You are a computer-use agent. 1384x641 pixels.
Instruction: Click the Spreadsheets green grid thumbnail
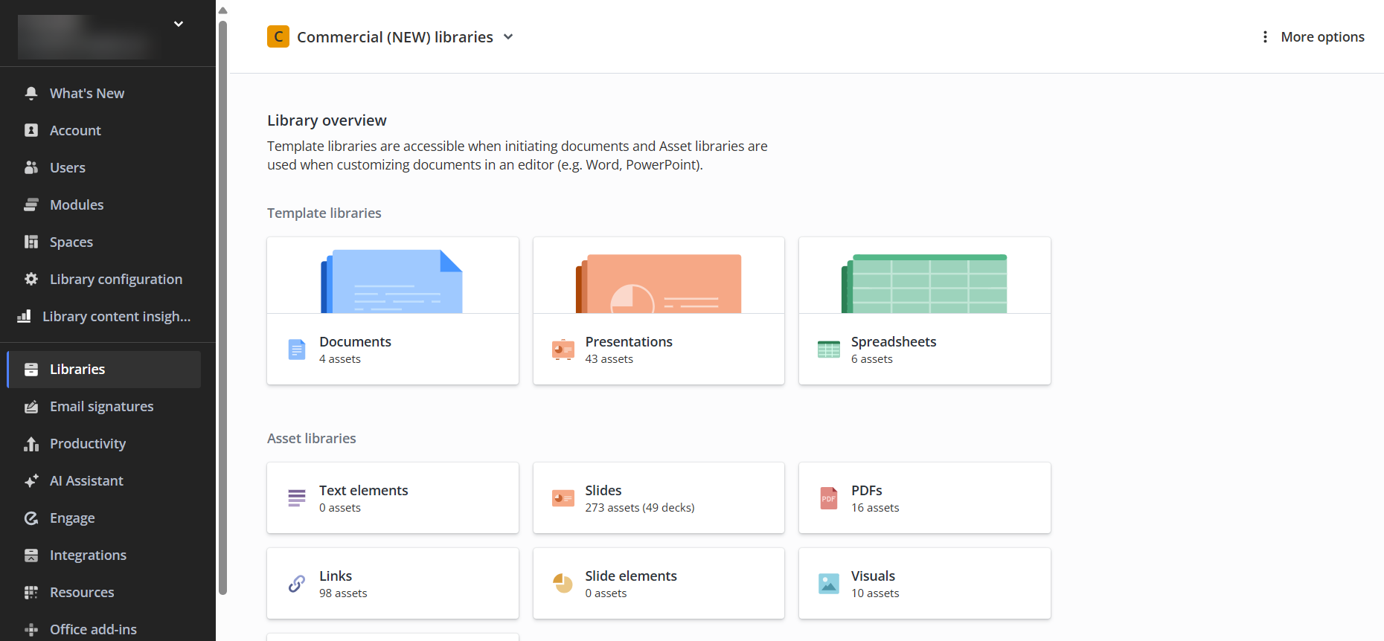tap(924, 283)
